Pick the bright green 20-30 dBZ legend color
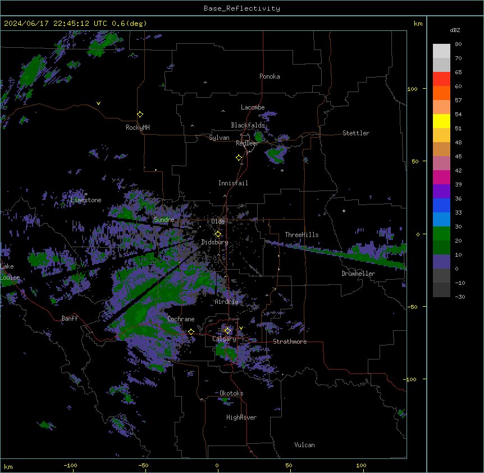The image size is (484, 473). 441,234
